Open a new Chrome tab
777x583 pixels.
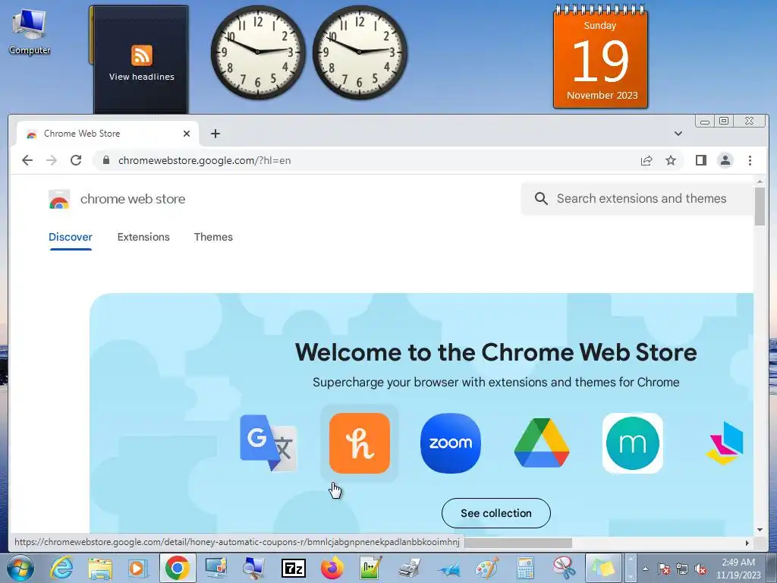click(215, 134)
